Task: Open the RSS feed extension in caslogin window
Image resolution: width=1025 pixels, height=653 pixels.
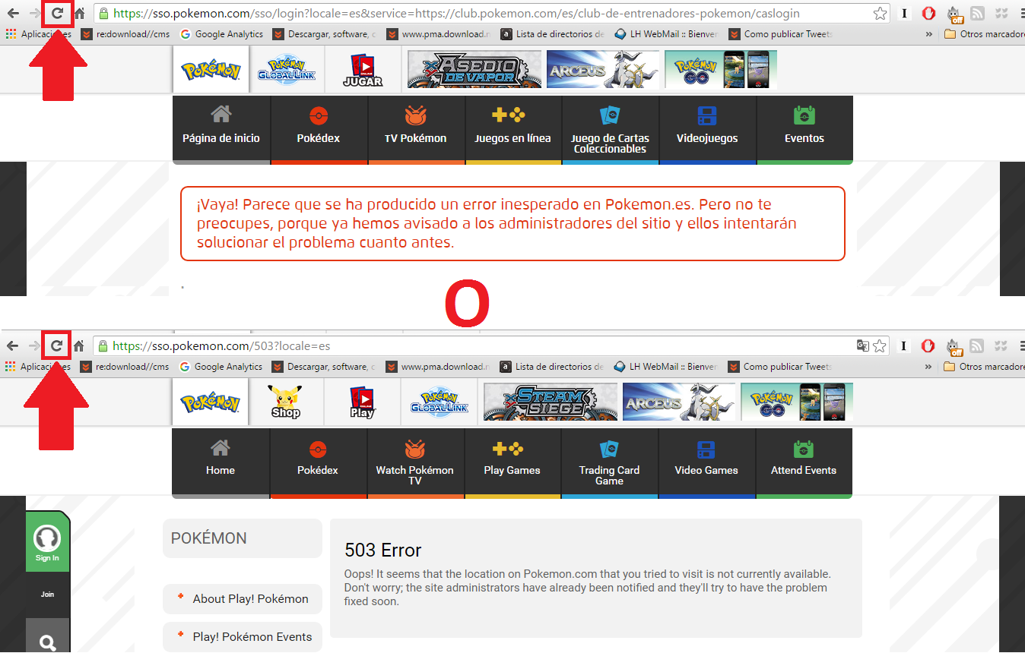Action: pyautogui.click(x=978, y=13)
